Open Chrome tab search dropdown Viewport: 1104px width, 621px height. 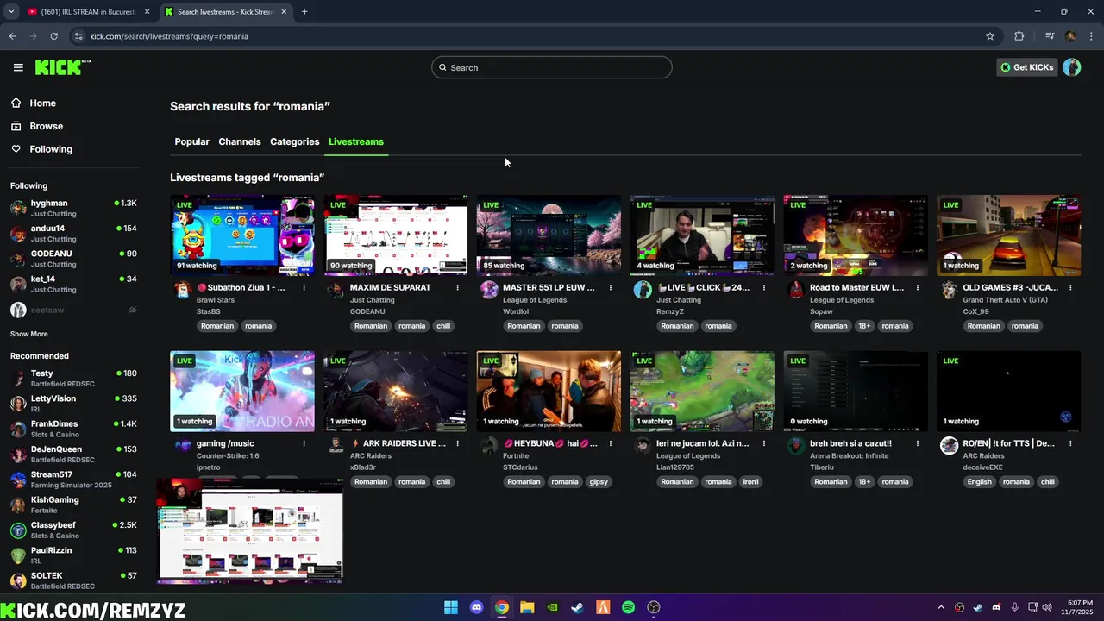point(11,11)
